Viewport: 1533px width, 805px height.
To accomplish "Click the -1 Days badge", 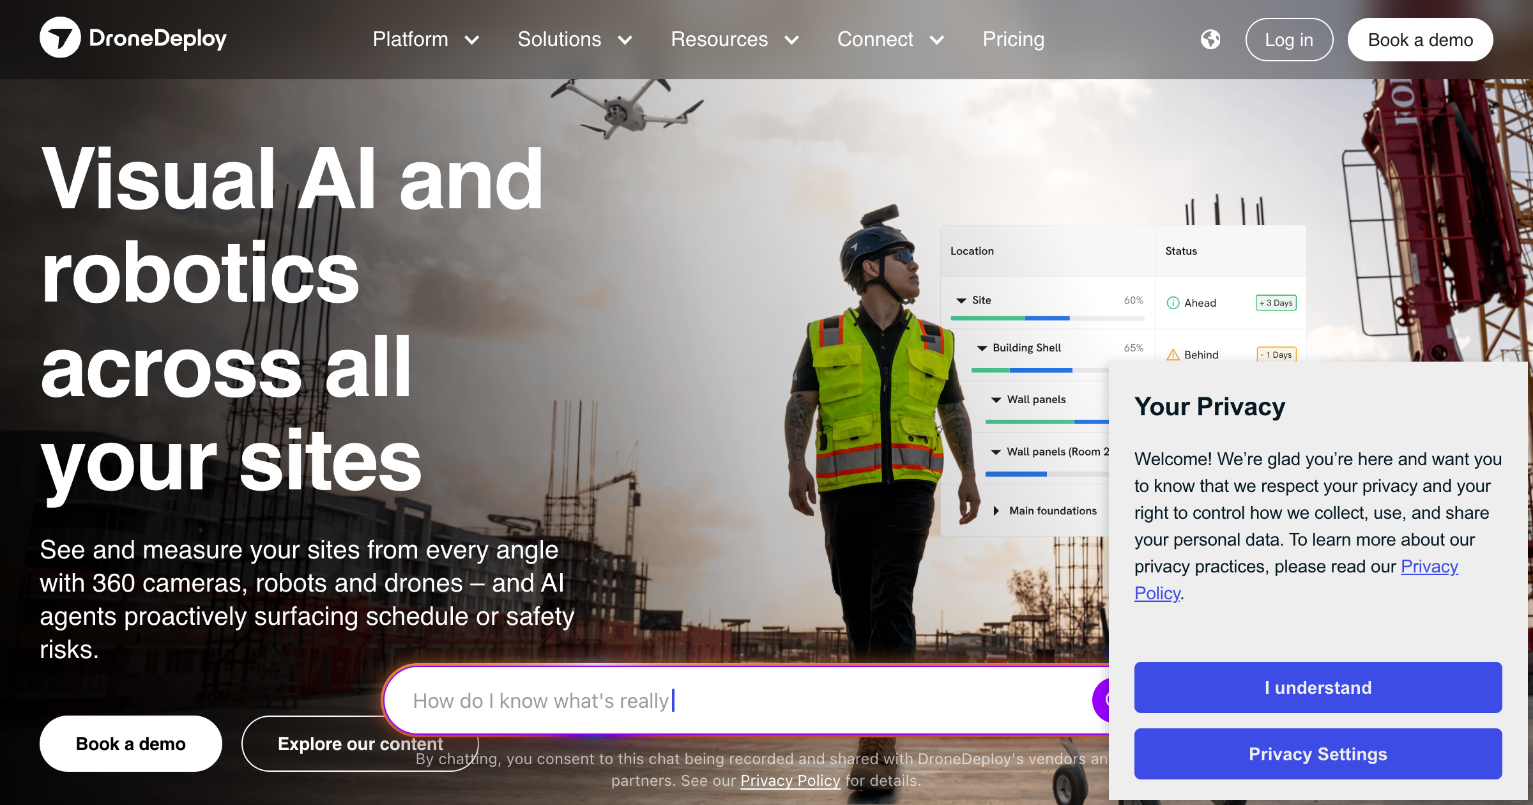I will coord(1276,355).
